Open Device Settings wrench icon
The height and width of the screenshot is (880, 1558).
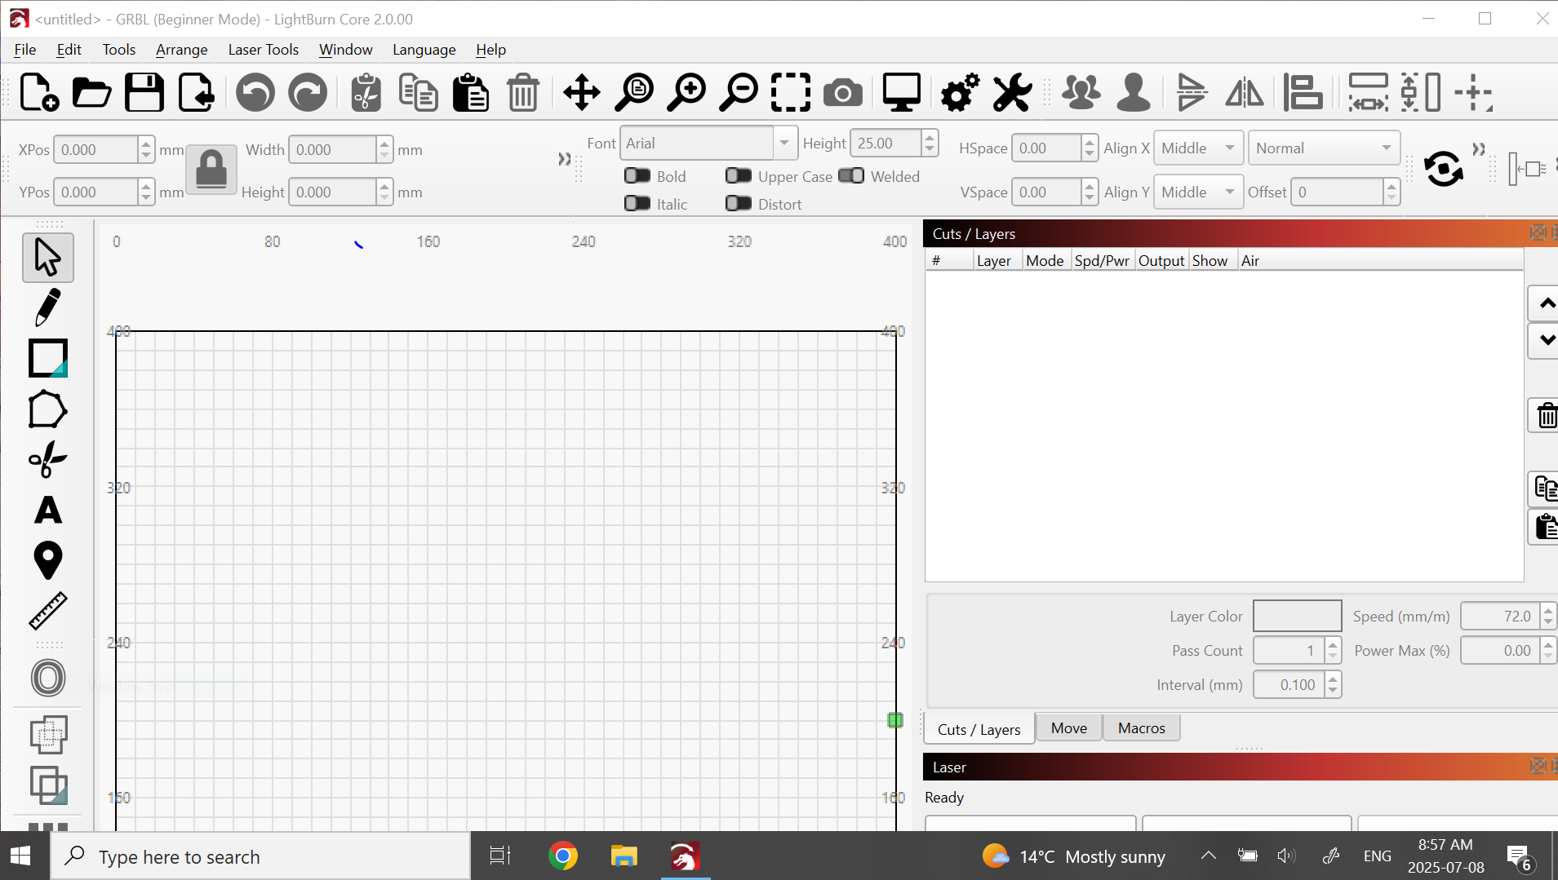click(1012, 93)
